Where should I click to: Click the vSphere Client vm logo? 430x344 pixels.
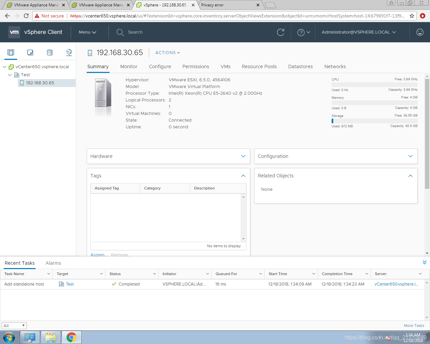tap(14, 32)
